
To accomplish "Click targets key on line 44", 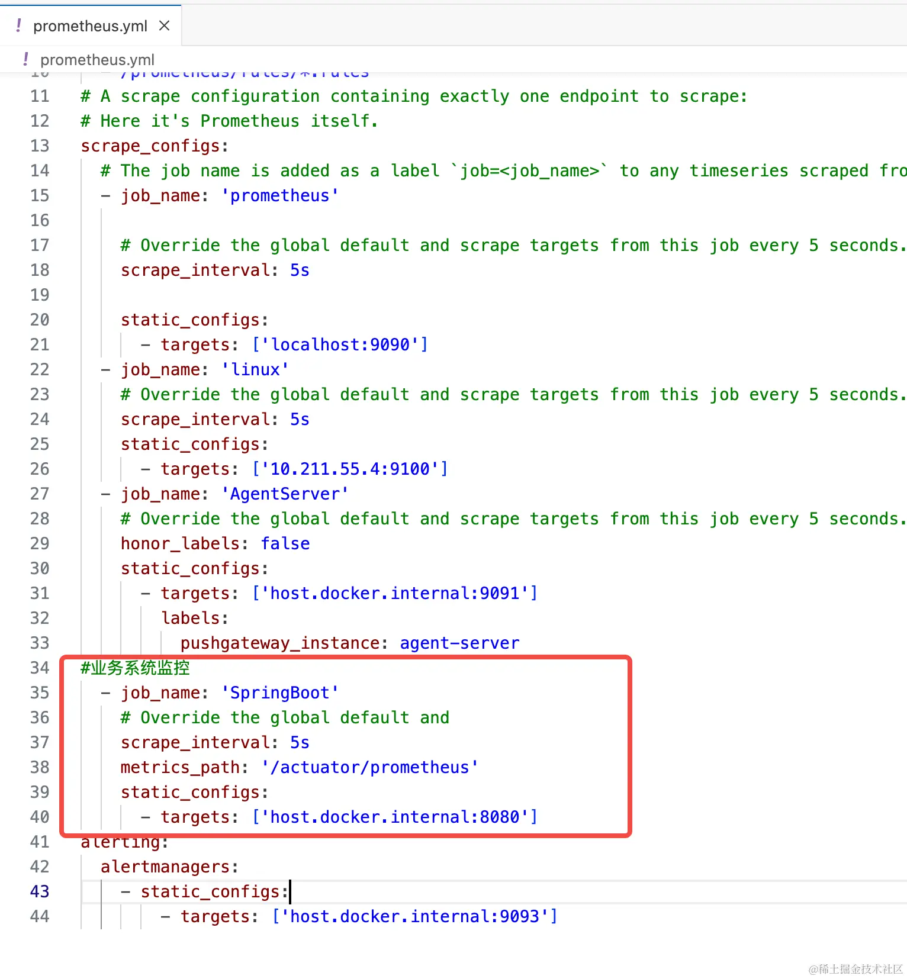I will coord(215,916).
